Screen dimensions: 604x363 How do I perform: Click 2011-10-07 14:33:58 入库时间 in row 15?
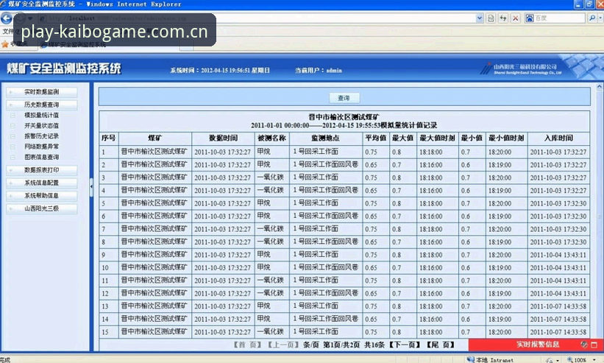tap(558, 332)
